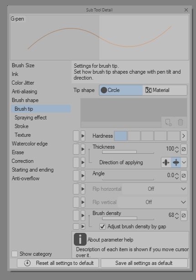Expand the Direction of applying row arrow
The width and height of the screenshot is (196, 280).
pyautogui.click(x=83, y=162)
